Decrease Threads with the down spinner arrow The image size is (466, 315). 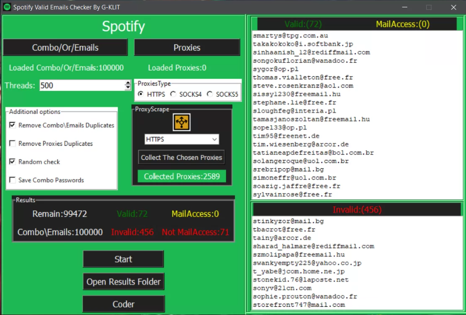pyautogui.click(x=128, y=88)
